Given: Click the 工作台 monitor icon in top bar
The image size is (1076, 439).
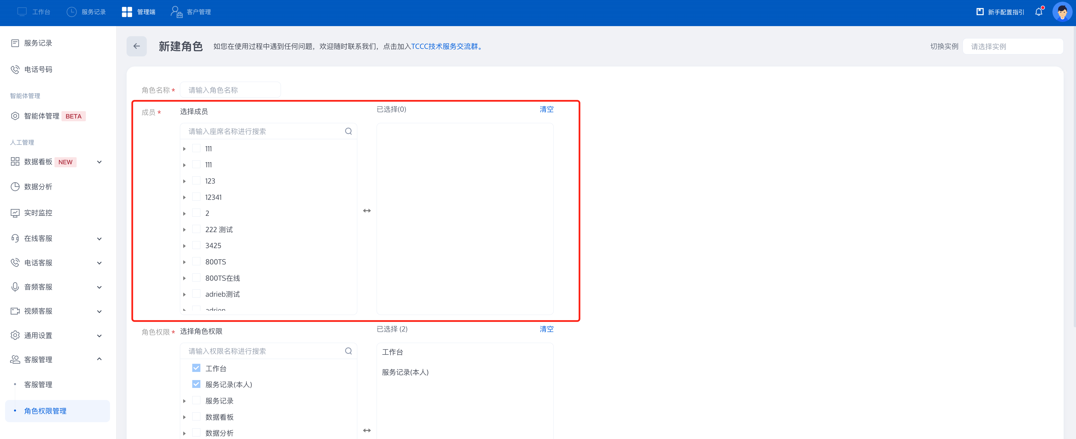Looking at the screenshot, I should coord(22,12).
